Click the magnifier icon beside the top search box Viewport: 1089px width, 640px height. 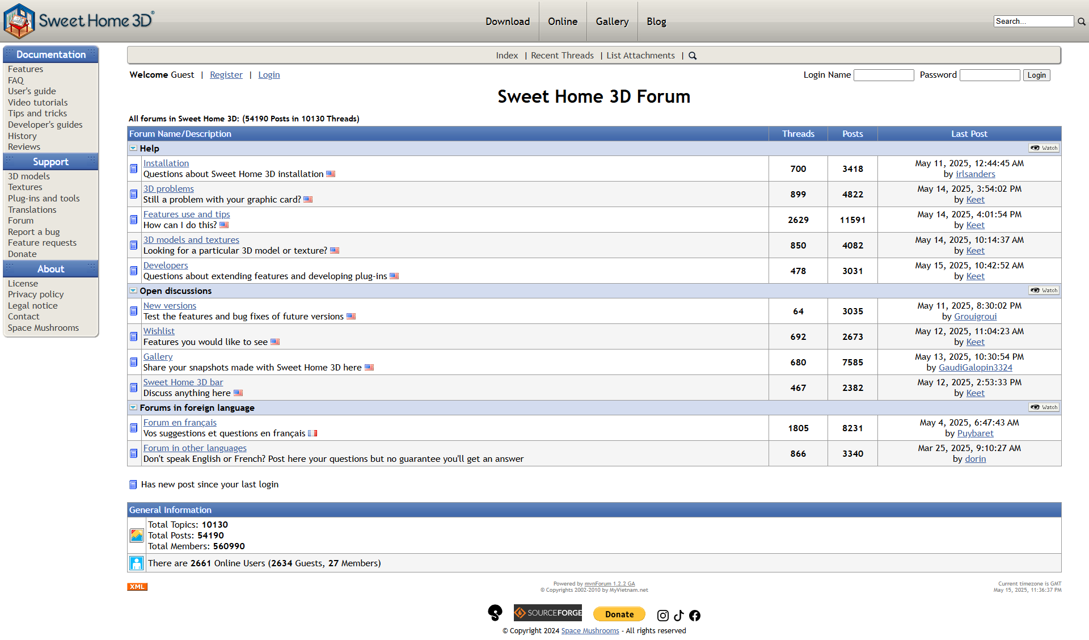(x=1082, y=22)
